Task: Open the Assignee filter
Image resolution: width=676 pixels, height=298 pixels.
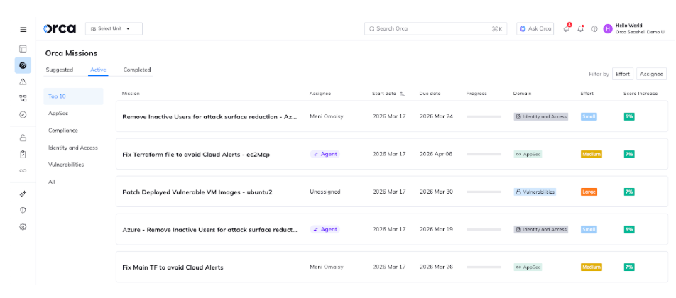Action: (651, 74)
